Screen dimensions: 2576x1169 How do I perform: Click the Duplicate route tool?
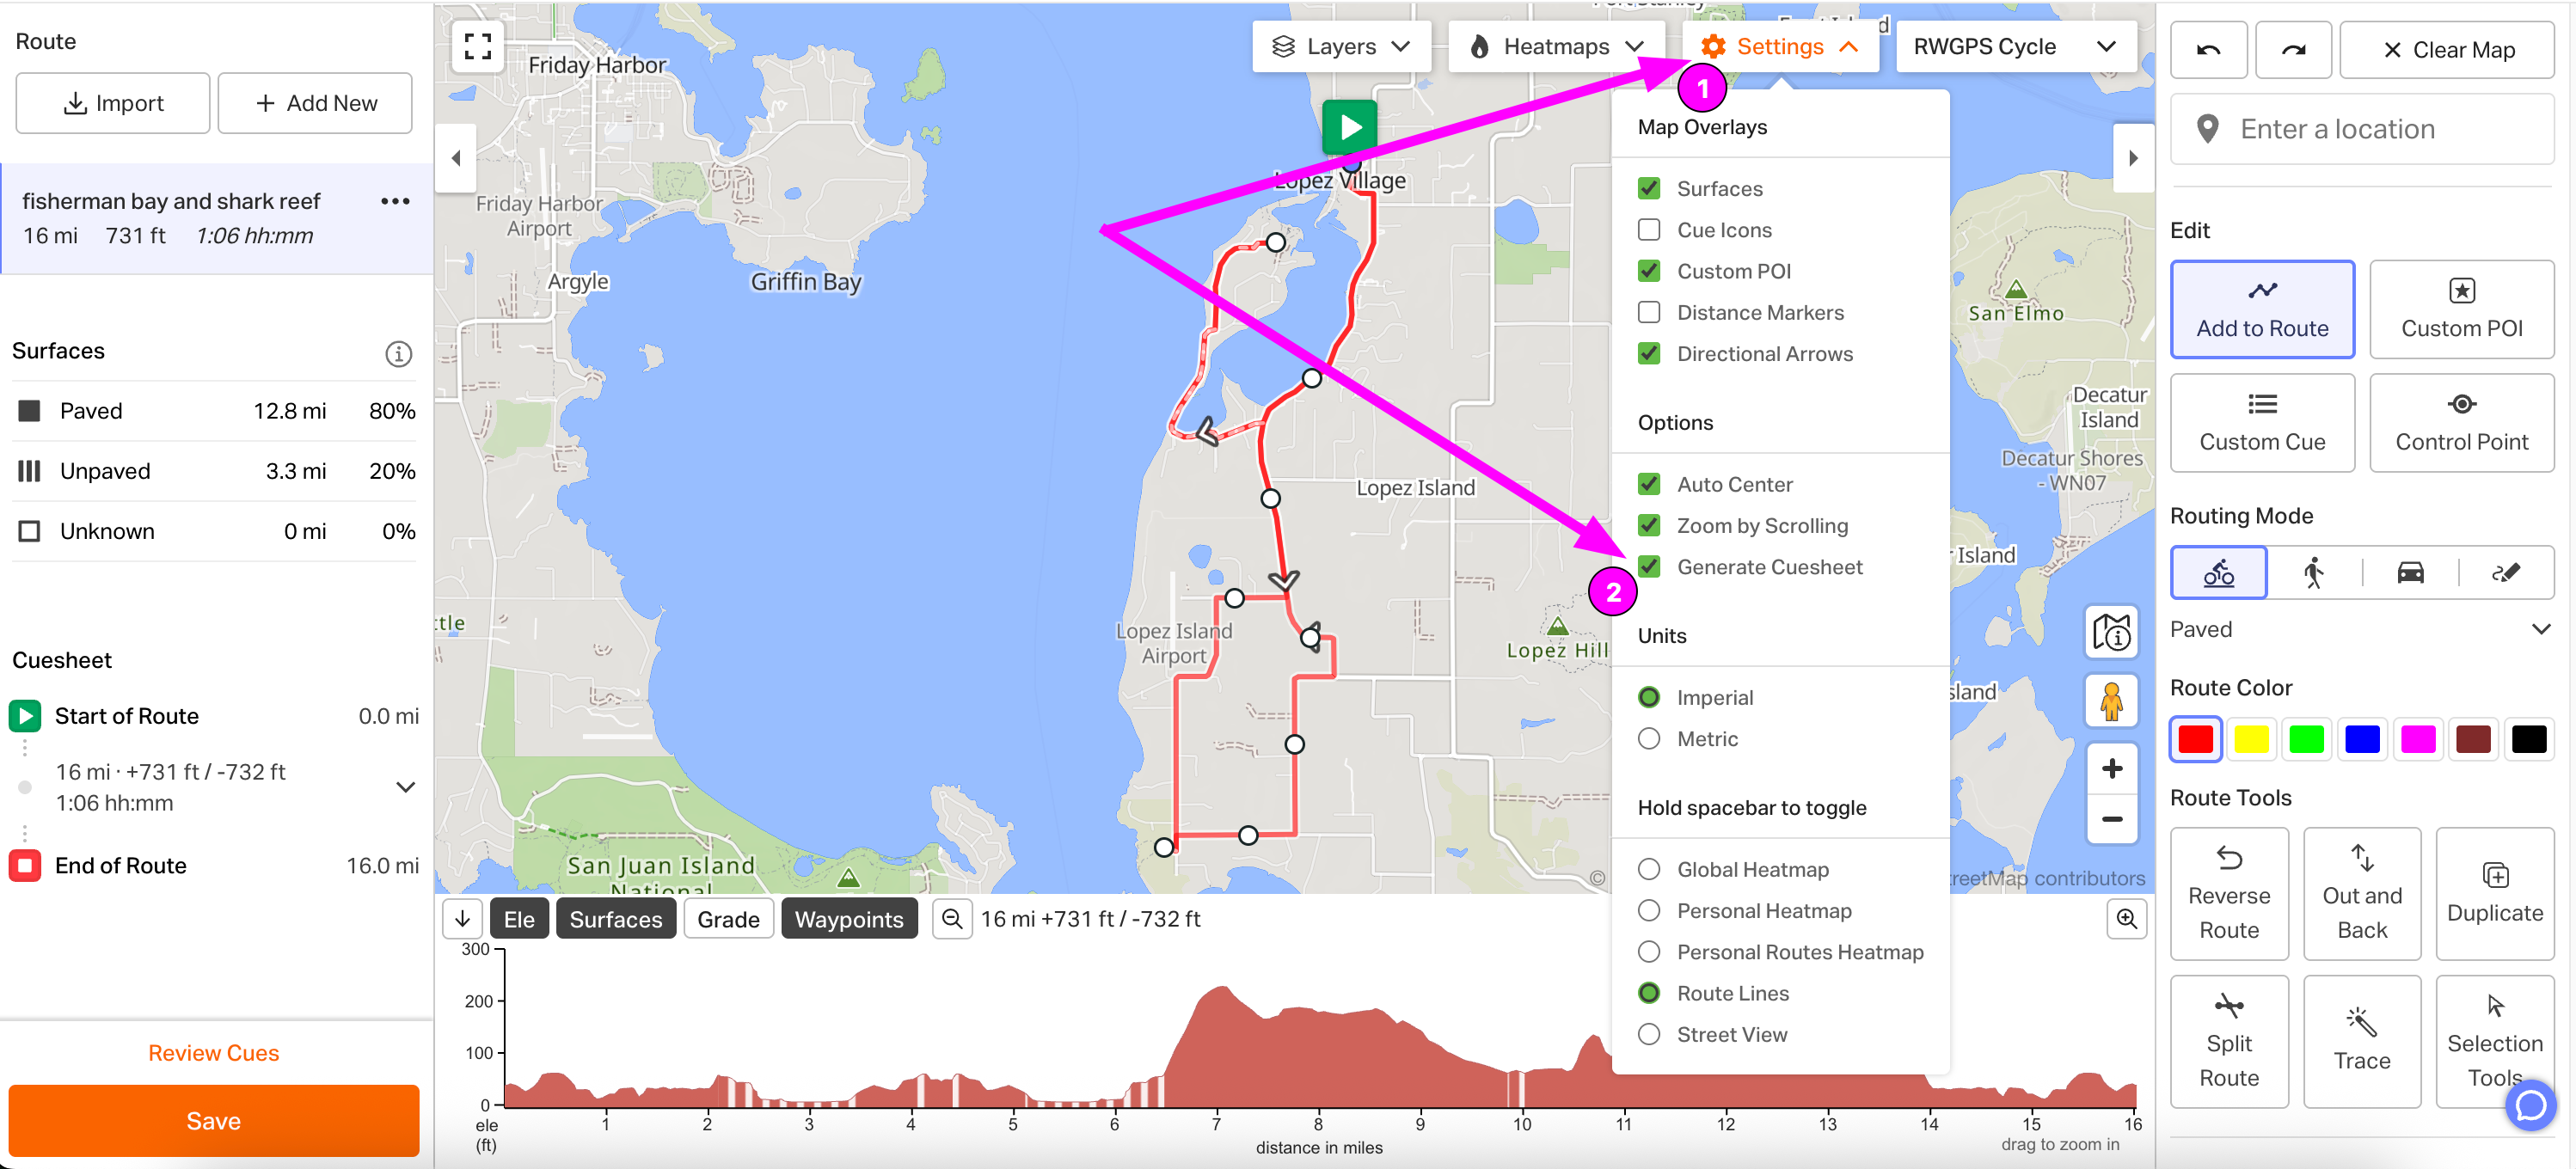tap(2495, 893)
